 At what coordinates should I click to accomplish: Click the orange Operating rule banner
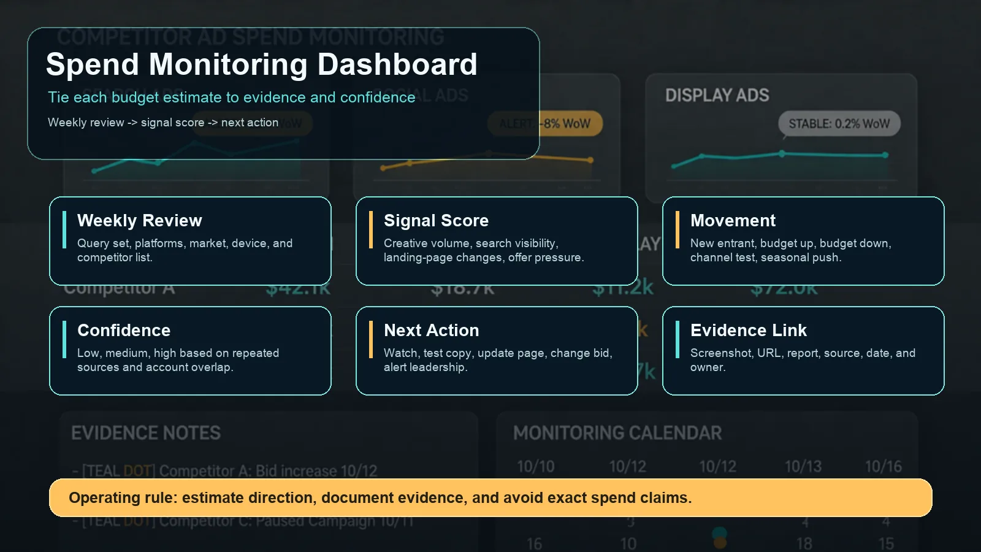490,497
